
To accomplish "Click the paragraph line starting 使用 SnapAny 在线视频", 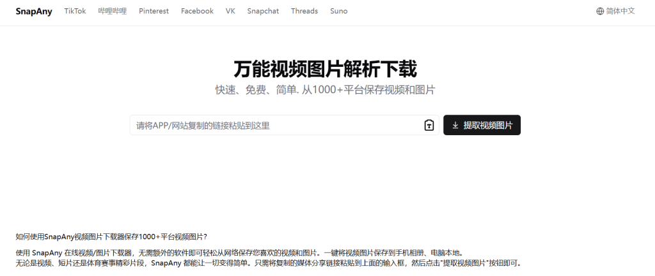I will (240, 252).
